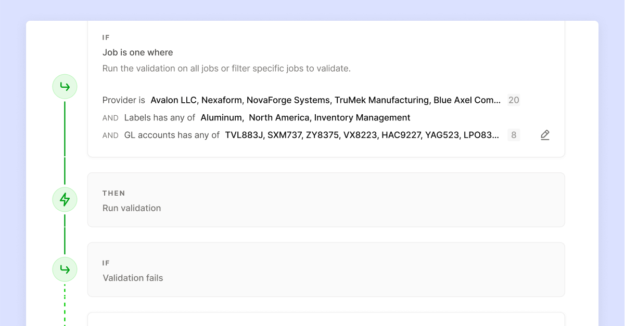Expand the 20 badge showing hidden providers

514,100
